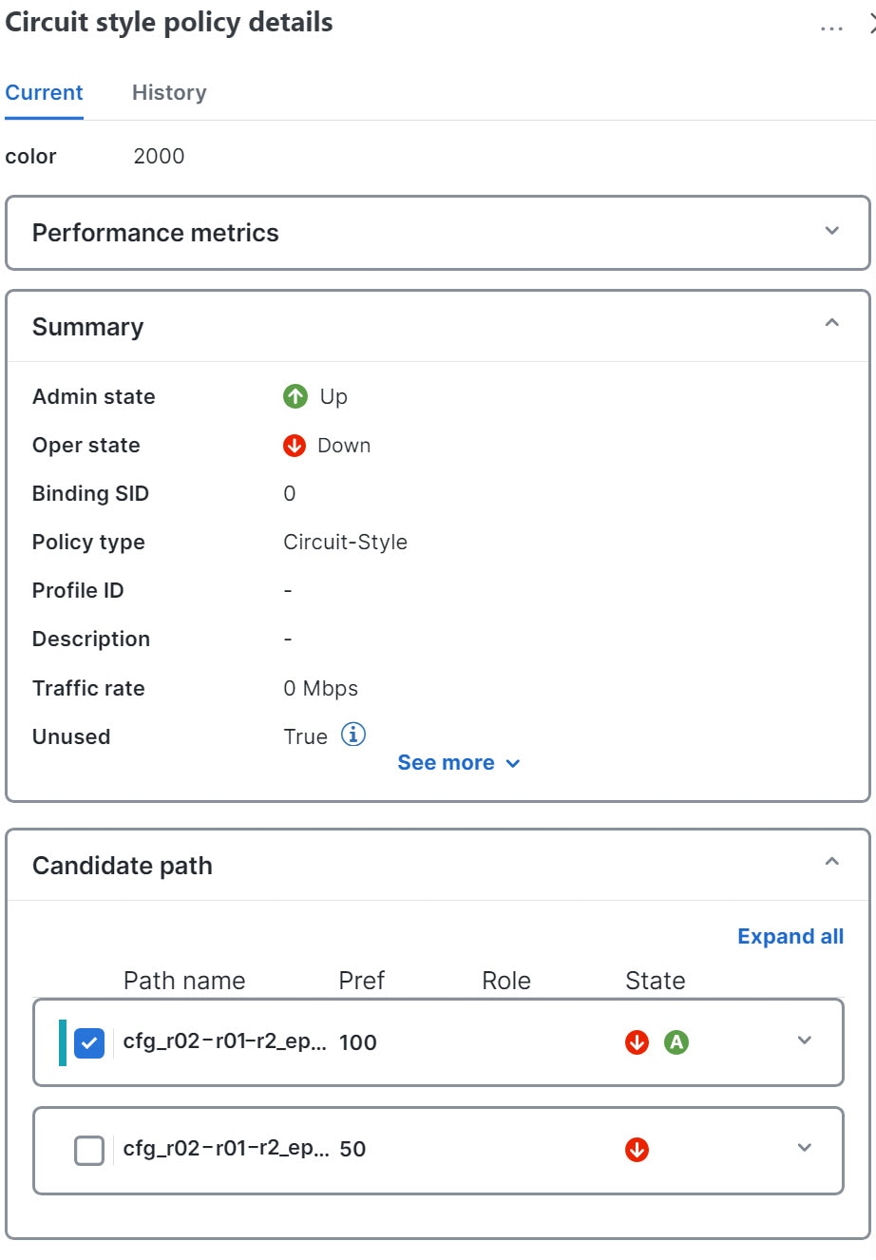876x1260 pixels.
Task: Click the See more link
Action: [458, 763]
